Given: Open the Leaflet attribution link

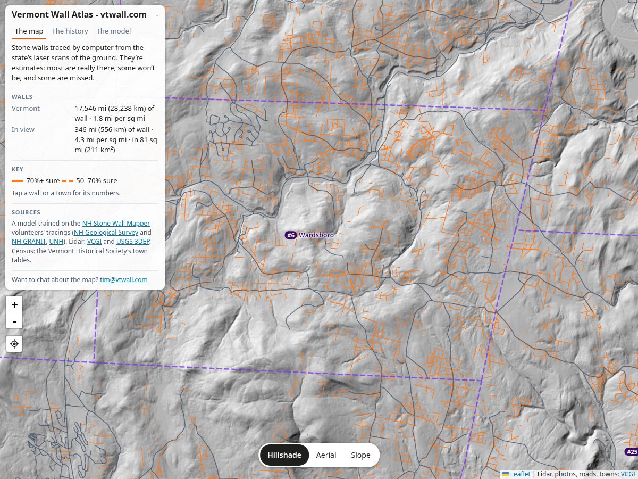Looking at the screenshot, I should pyautogui.click(x=516, y=474).
